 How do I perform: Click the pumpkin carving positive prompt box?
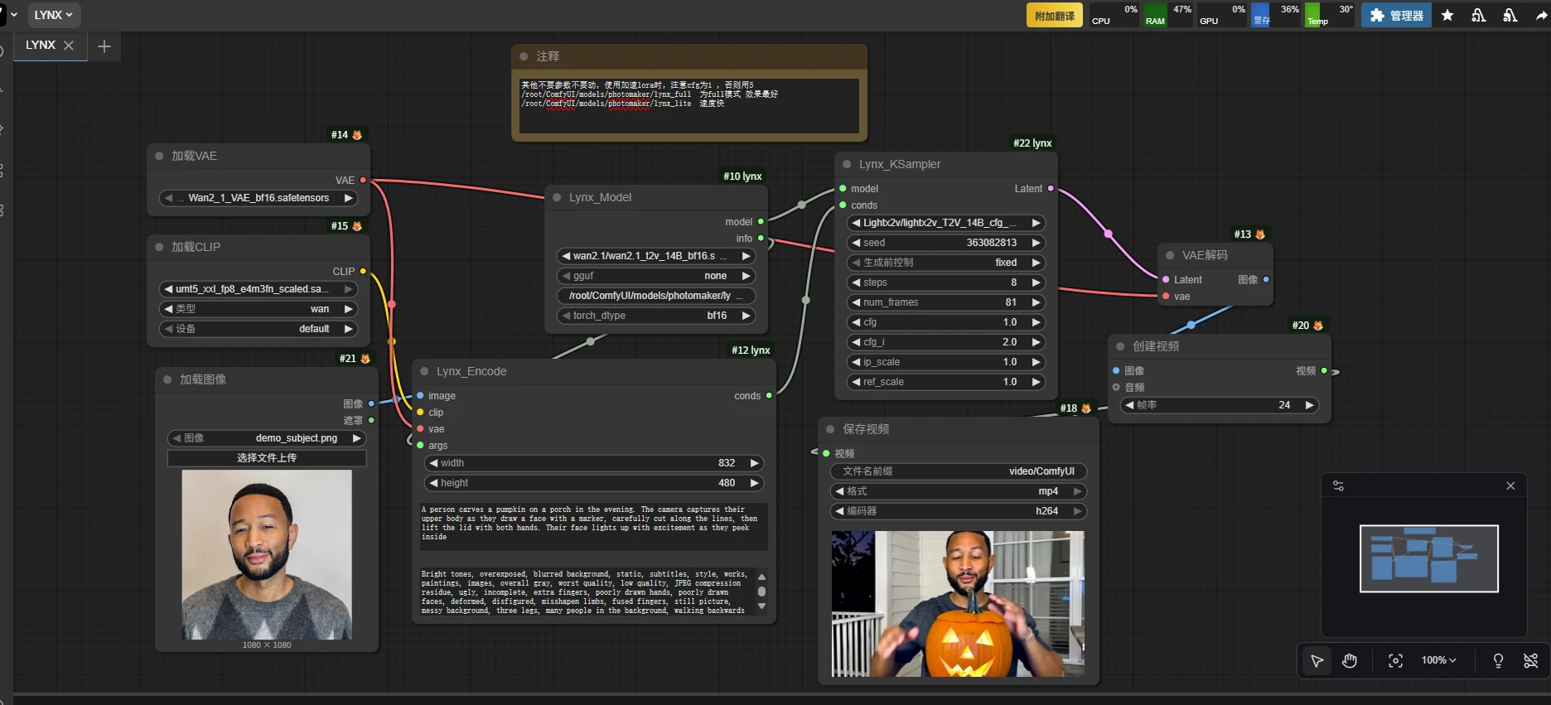pyautogui.click(x=593, y=526)
